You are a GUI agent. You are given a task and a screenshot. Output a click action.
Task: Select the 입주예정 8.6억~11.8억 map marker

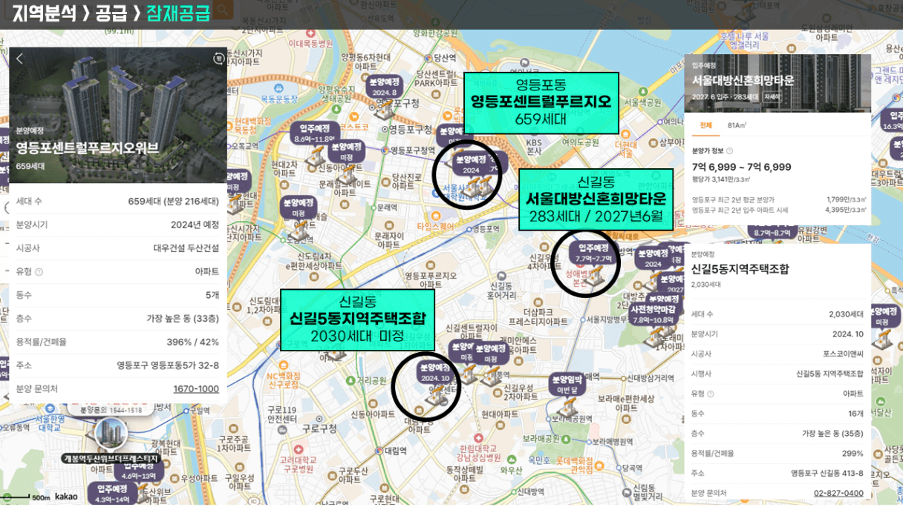[316, 134]
